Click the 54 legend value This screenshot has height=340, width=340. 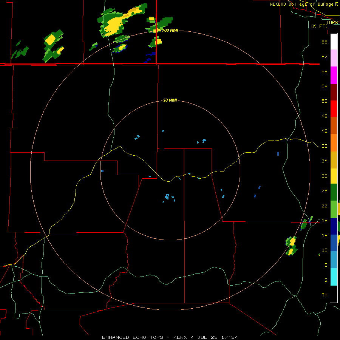pos(325,86)
